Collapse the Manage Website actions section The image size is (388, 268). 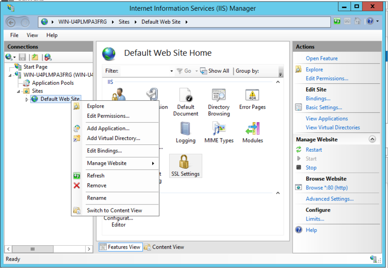point(372,139)
